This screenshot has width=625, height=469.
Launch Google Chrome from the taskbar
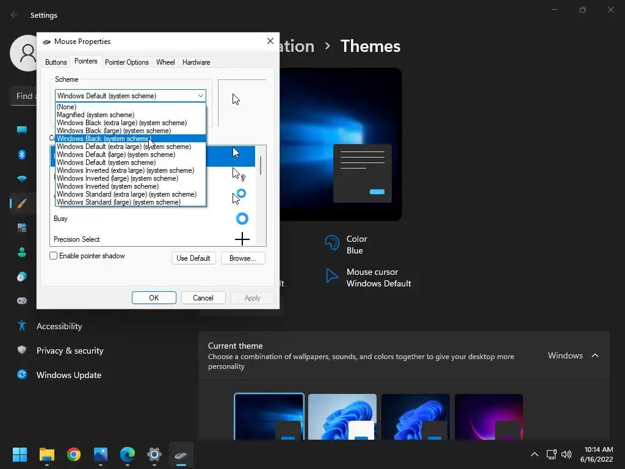point(74,454)
